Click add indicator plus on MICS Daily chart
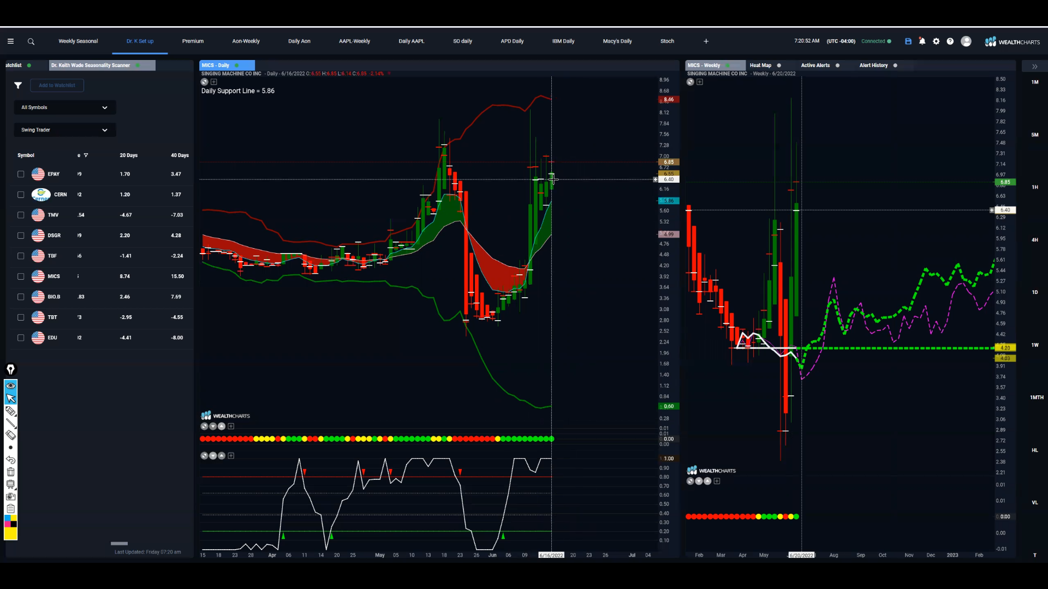This screenshot has width=1048, height=589. click(214, 82)
